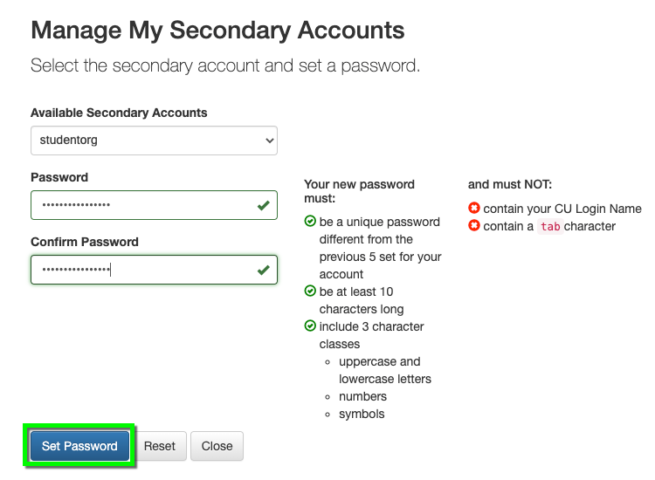Click the green checkmark in Confirm Password field
Image resolution: width=655 pixels, height=480 pixels.
[263, 271]
